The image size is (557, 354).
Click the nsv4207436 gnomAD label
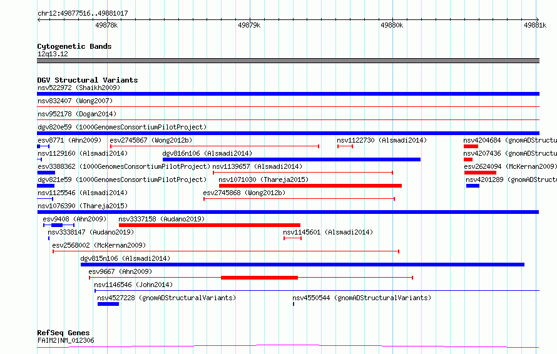[x=510, y=153]
